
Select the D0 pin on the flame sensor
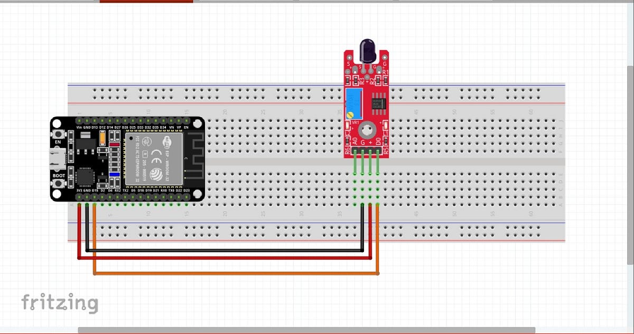point(378,142)
